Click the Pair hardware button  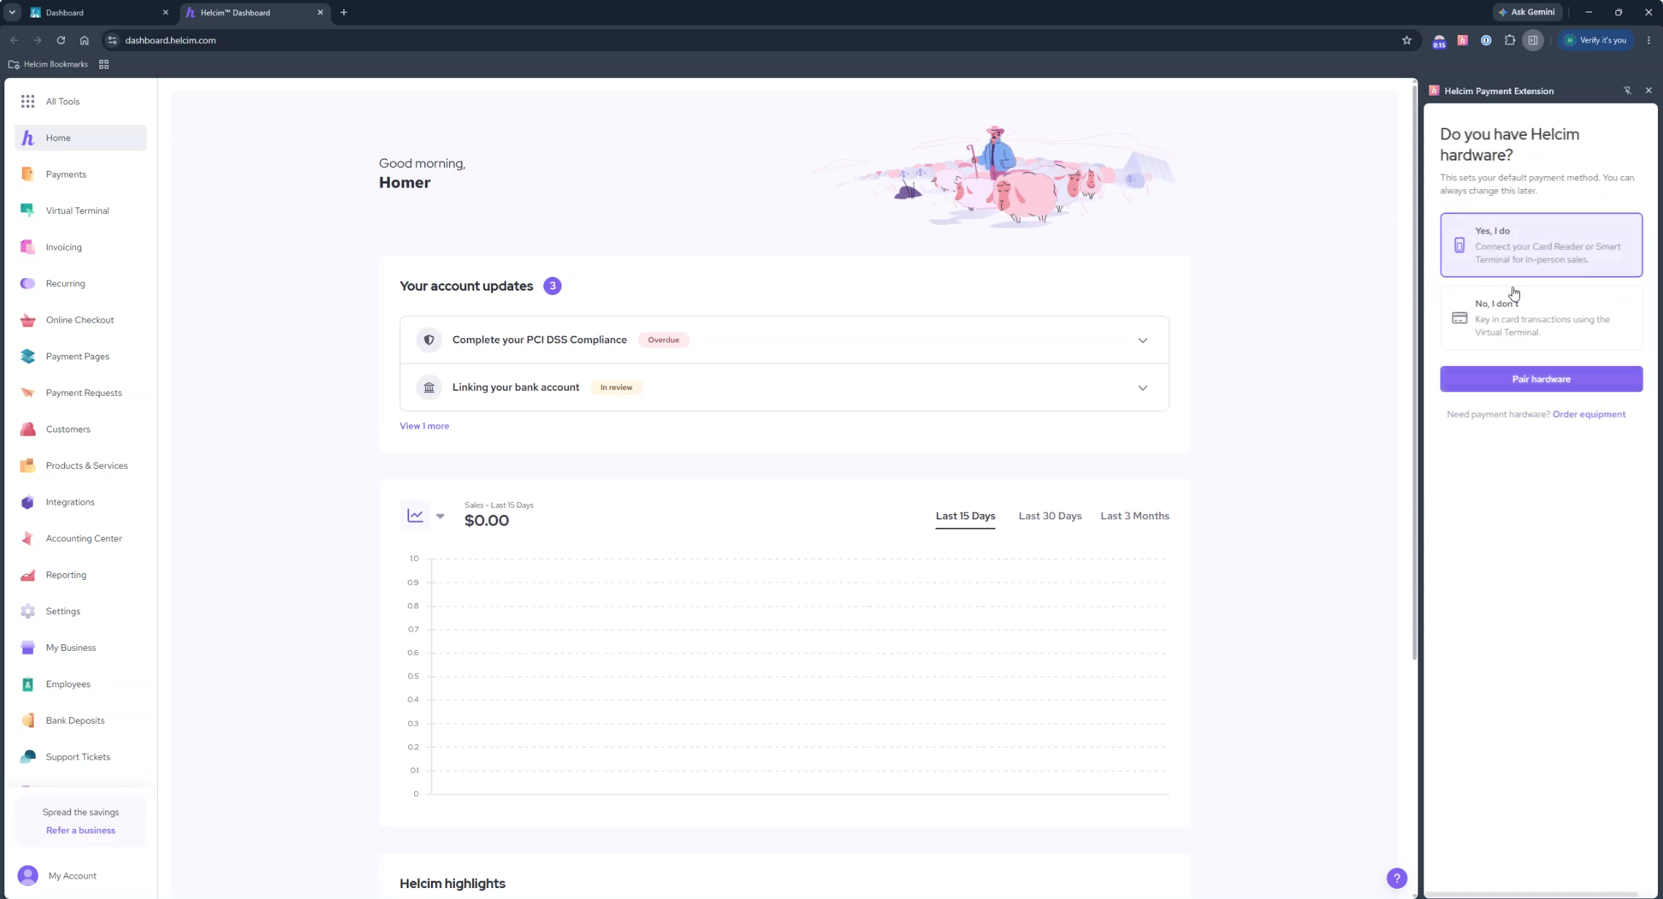pos(1541,379)
